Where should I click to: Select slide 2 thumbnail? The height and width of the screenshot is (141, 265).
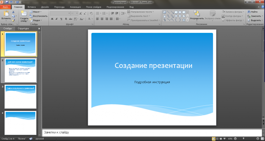20,70
